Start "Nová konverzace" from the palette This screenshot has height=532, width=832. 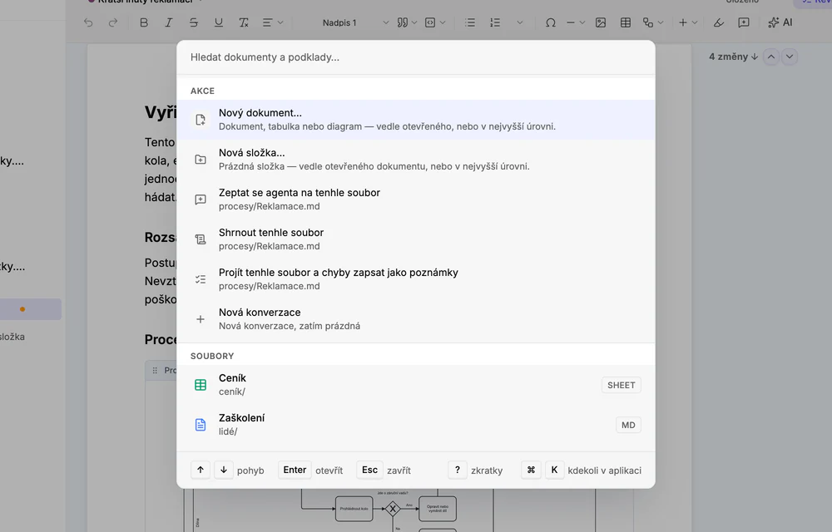(416, 319)
